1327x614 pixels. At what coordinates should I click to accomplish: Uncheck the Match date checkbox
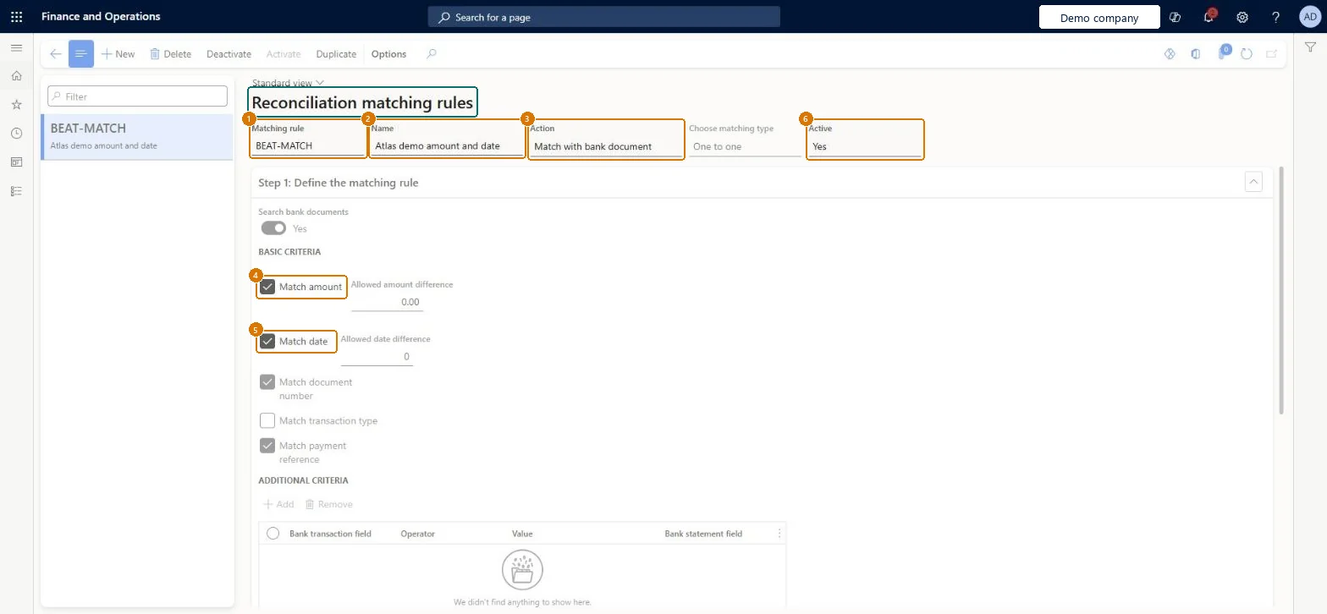point(267,342)
